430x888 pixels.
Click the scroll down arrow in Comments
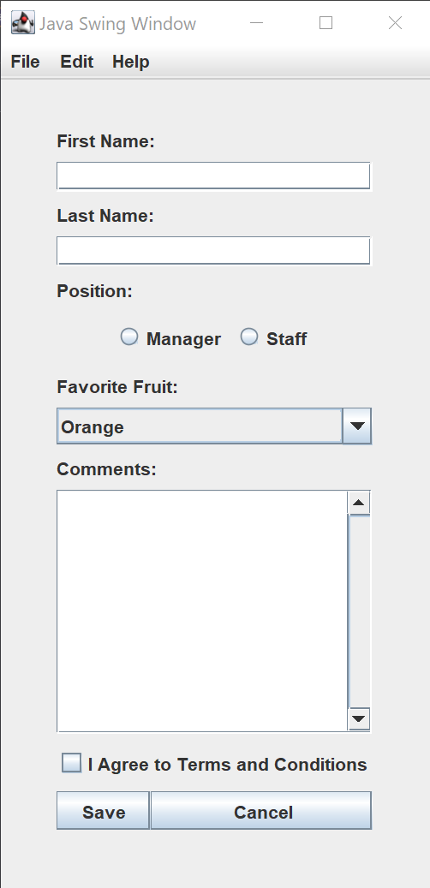coord(359,719)
